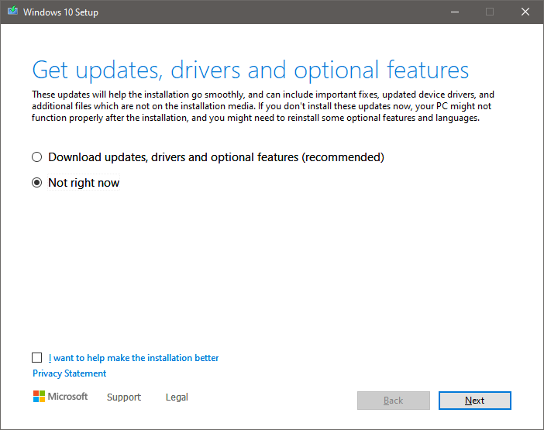Minimize the Windows 10 Setup window

455,12
